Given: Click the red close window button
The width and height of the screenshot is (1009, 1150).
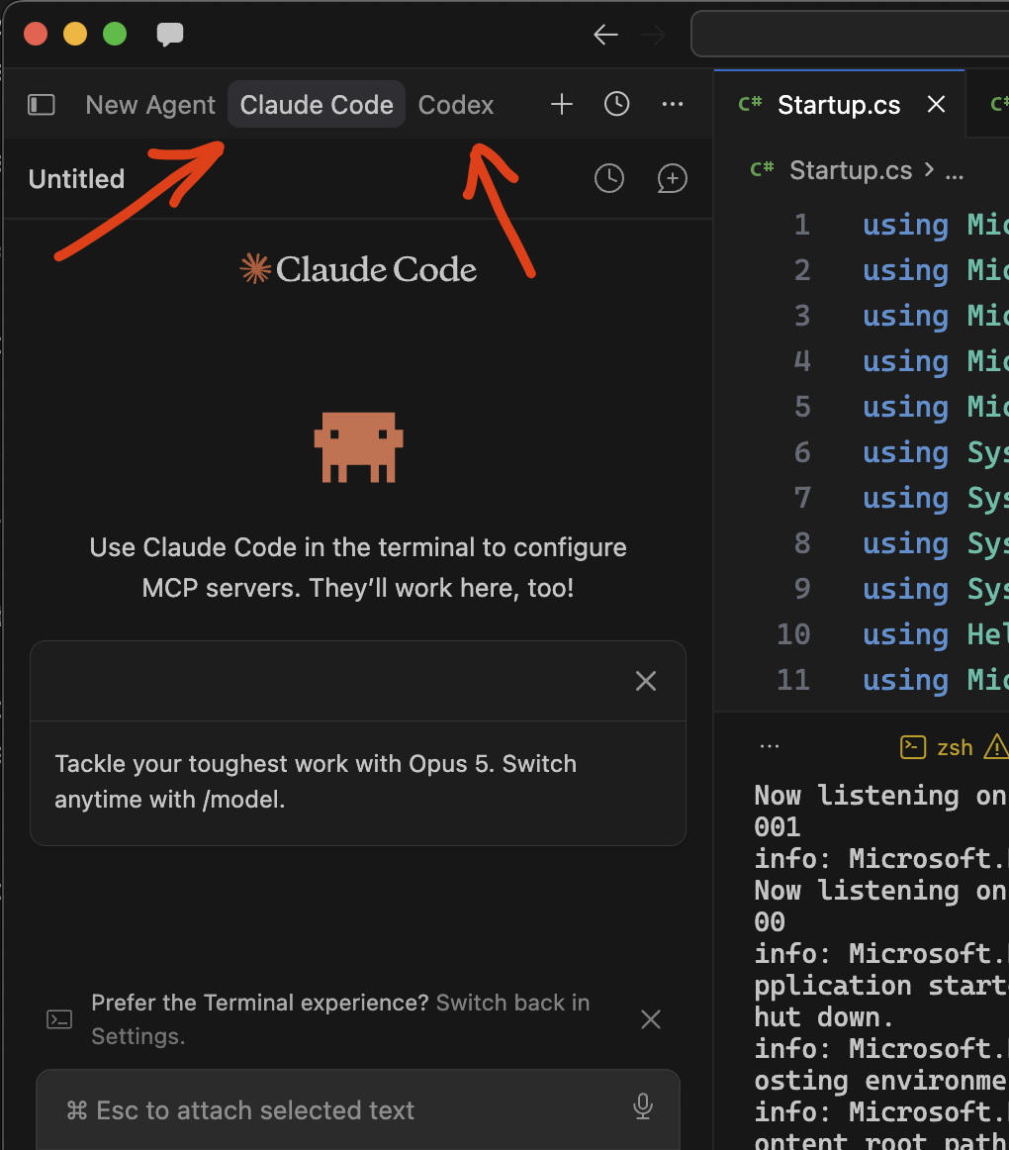Looking at the screenshot, I should point(36,34).
